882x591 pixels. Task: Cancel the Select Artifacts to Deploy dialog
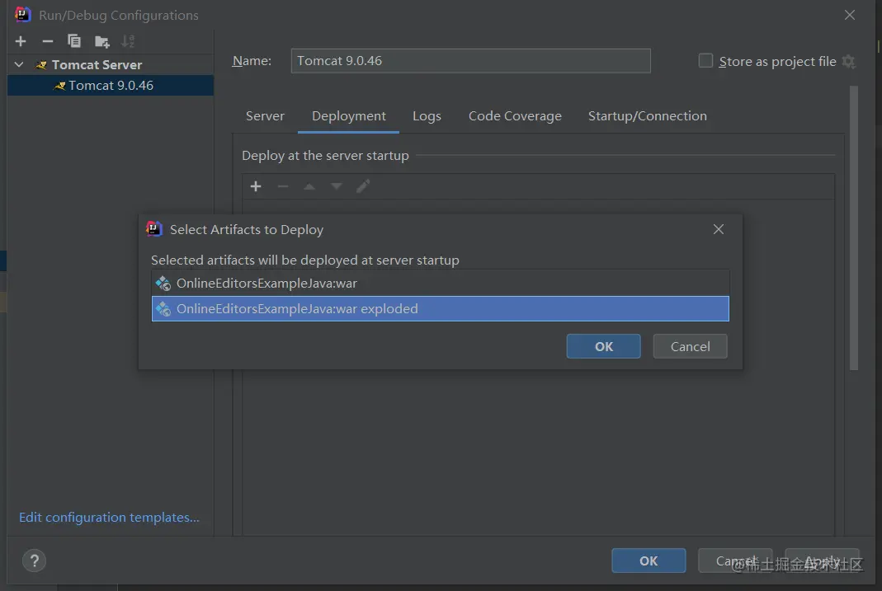[x=690, y=346]
